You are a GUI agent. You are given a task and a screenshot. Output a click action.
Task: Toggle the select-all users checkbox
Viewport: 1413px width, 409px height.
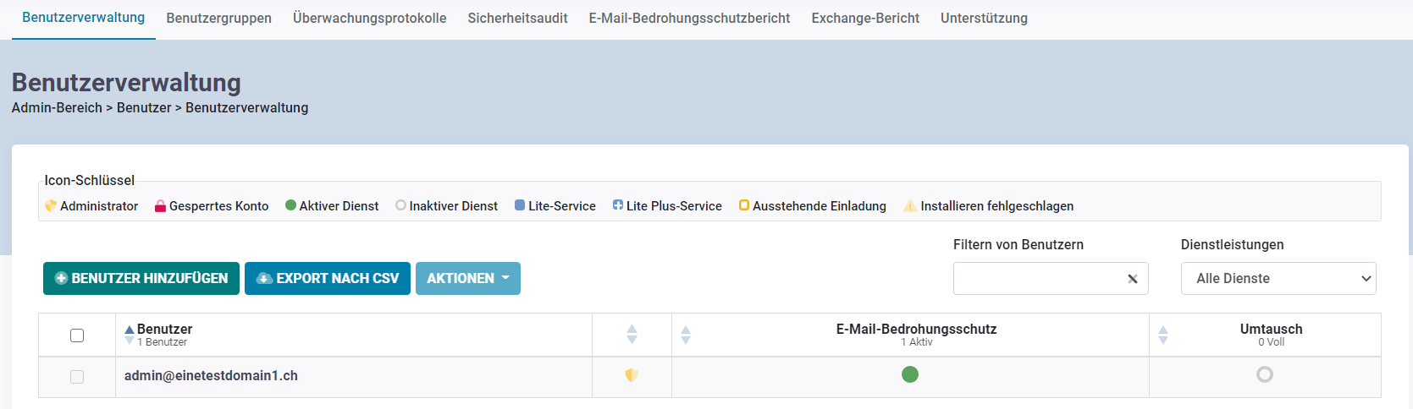77,335
